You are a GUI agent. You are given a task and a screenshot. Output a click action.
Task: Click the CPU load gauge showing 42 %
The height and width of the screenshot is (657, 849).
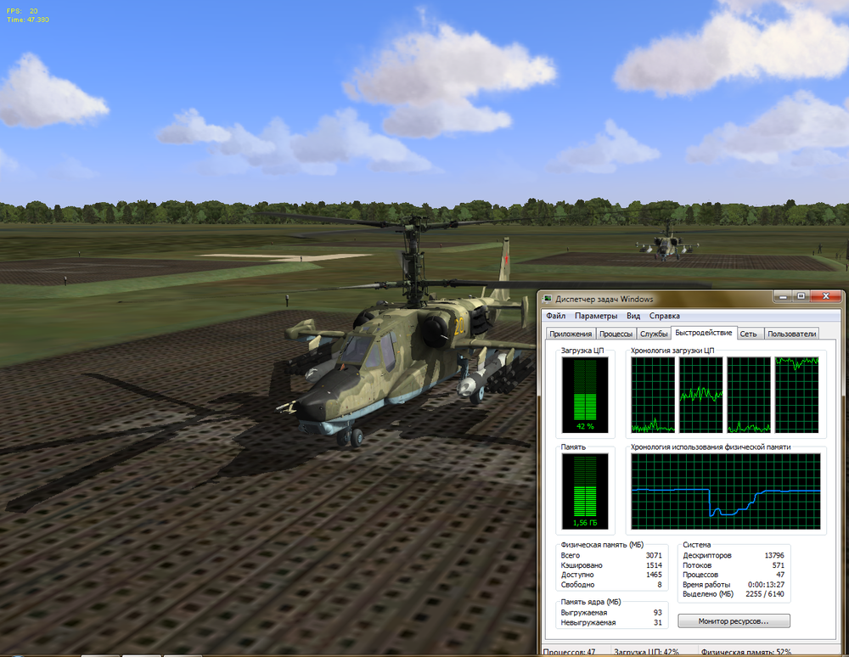pos(585,395)
